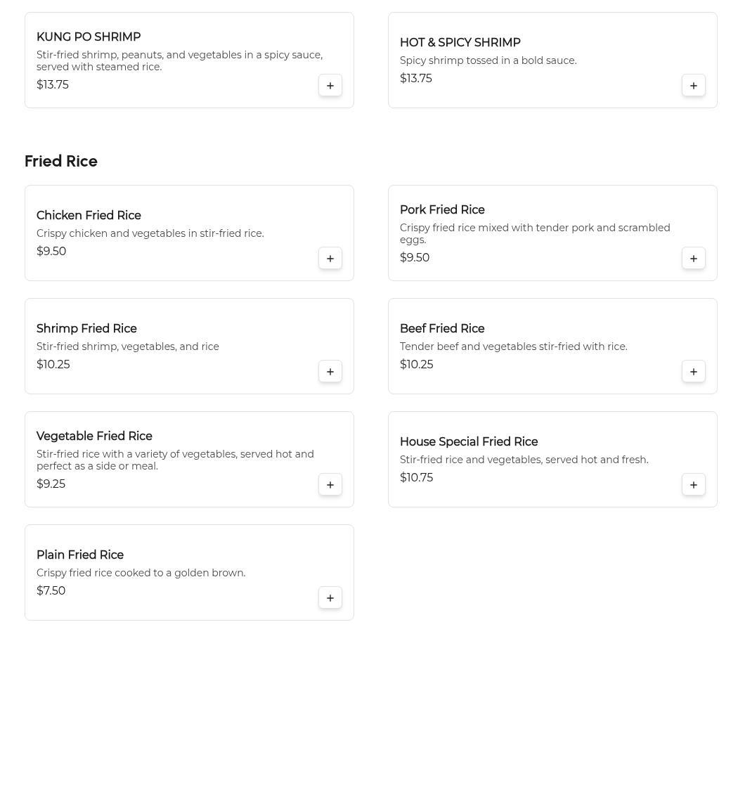Viewport: 738px width, 790px height.
Task: Add Pork Fried Rice using plus icon
Action: [694, 259]
